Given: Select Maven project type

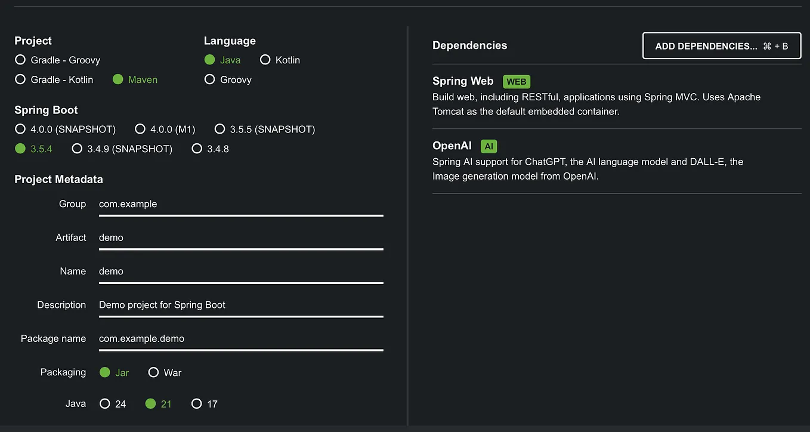Looking at the screenshot, I should tap(117, 79).
